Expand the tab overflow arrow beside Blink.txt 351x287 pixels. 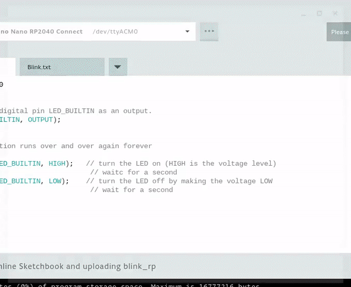click(118, 67)
